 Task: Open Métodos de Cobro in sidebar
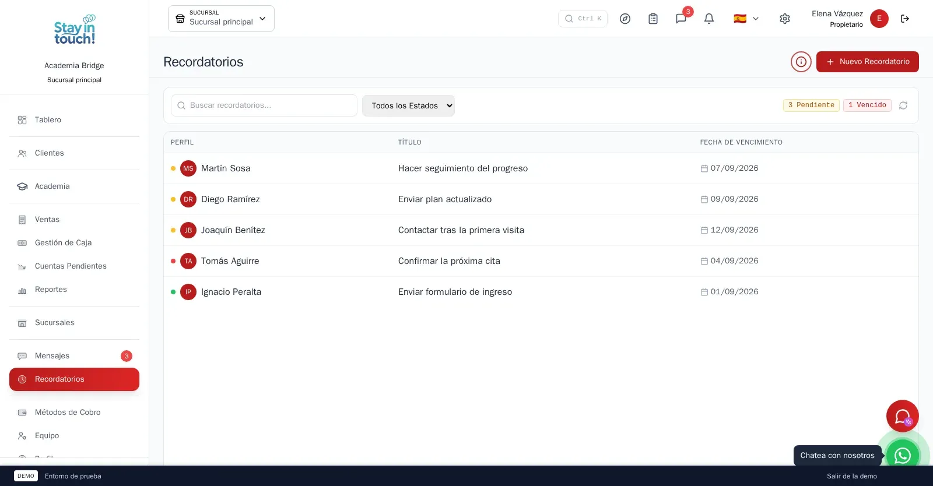(x=75, y=413)
